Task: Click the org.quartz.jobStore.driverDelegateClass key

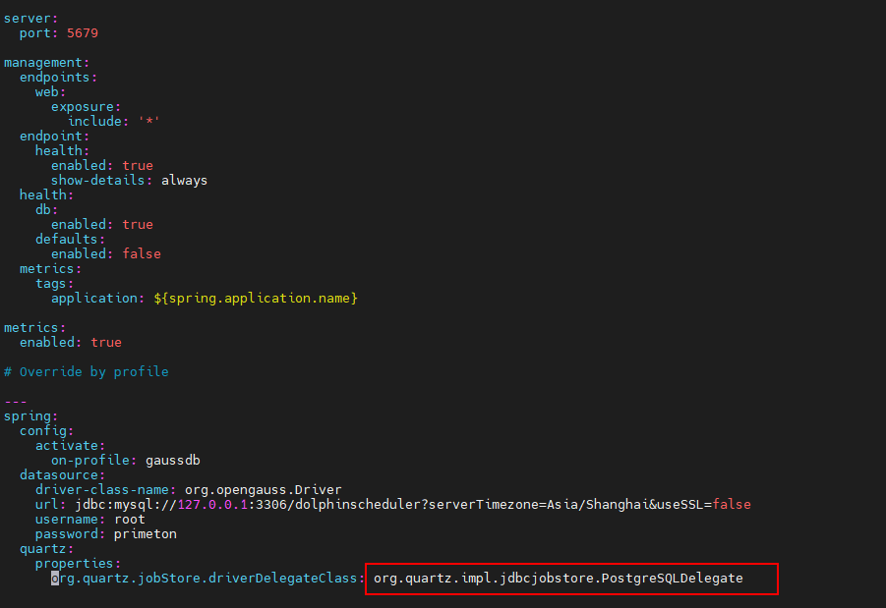Action: (x=207, y=579)
